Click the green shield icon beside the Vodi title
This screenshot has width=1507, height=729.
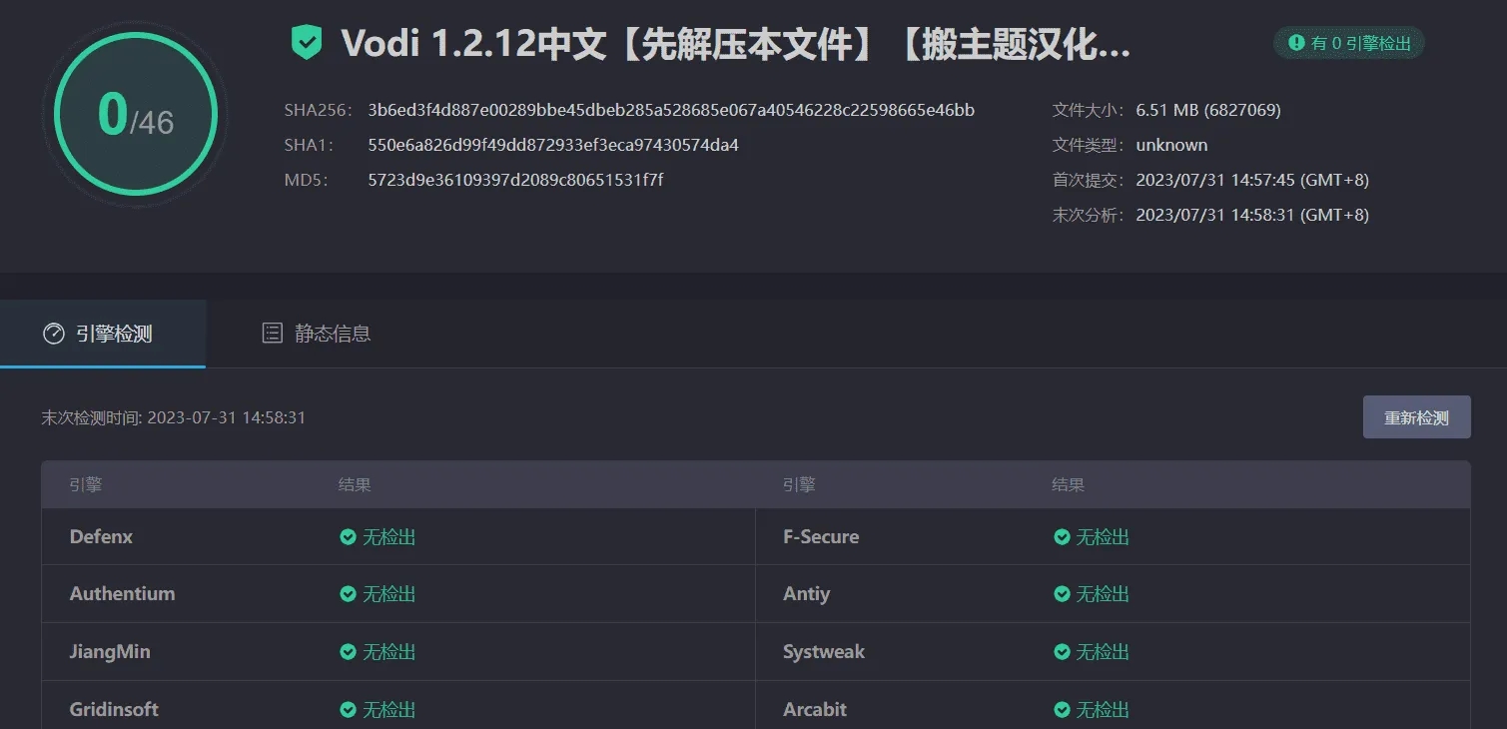(307, 43)
